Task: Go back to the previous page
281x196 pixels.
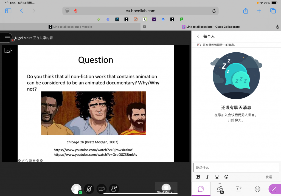Action: [21, 11]
